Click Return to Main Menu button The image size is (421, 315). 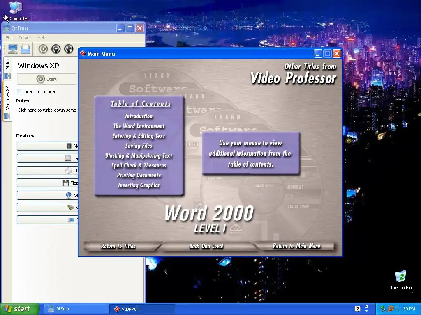[x=296, y=246]
